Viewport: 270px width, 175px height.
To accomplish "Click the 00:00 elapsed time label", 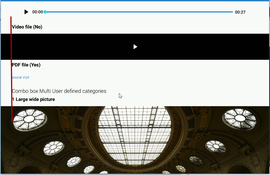I will click(38, 12).
